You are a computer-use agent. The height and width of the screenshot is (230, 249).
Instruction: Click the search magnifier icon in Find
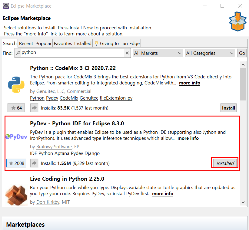[x=18, y=53]
